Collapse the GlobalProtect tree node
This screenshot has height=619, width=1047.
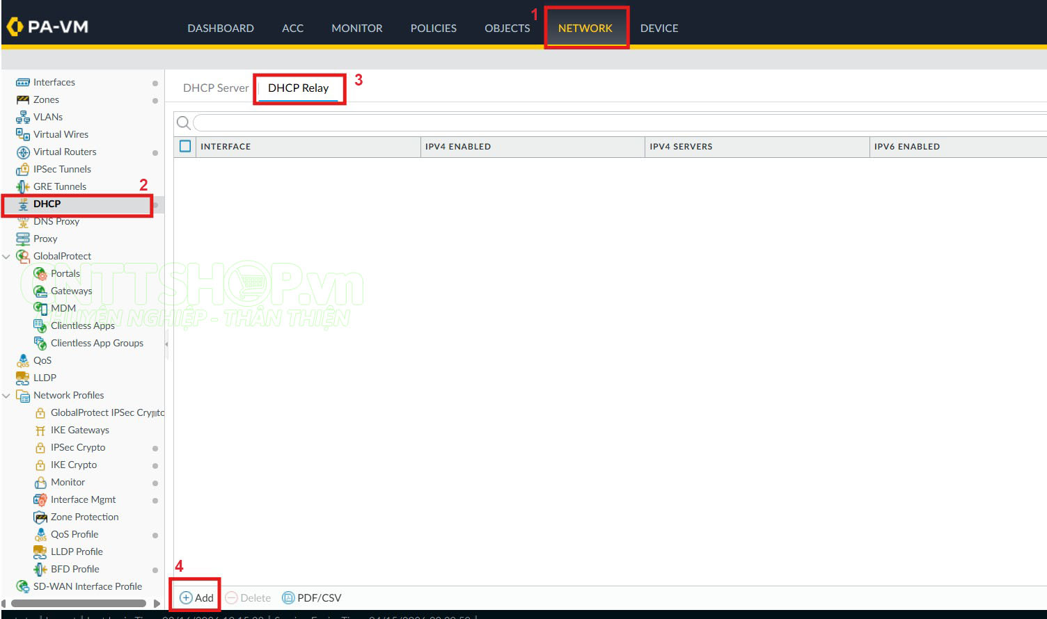point(7,256)
